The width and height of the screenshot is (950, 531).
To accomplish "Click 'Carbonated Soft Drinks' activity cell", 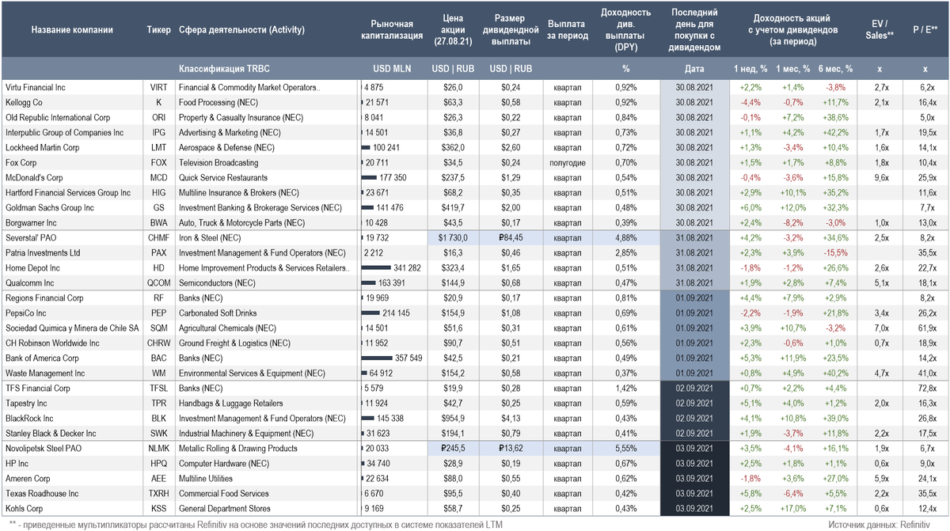I will 220,313.
